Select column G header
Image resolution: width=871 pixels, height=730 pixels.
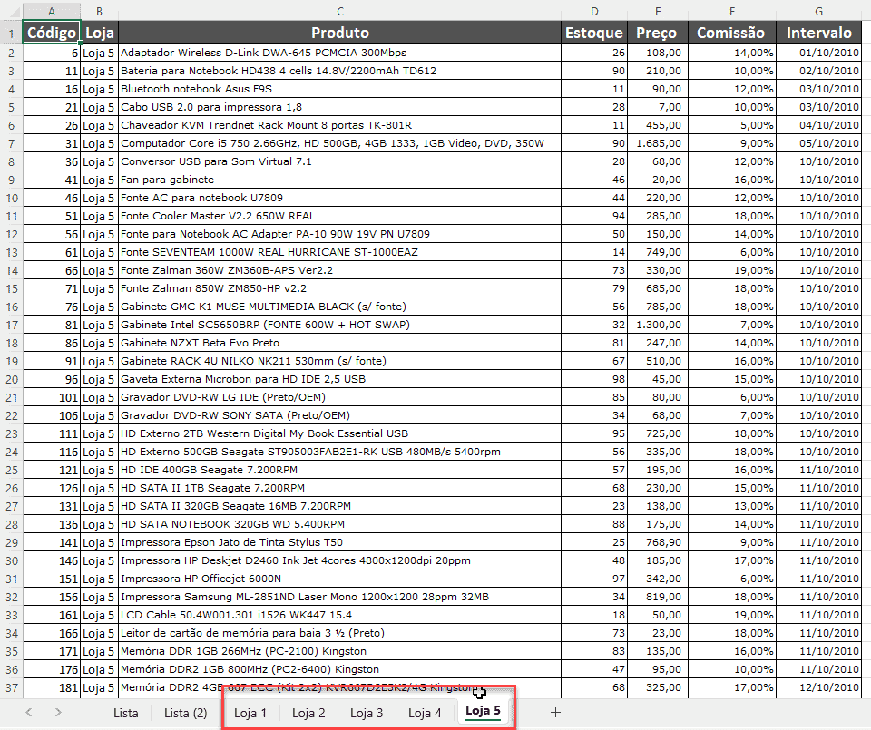click(x=818, y=11)
